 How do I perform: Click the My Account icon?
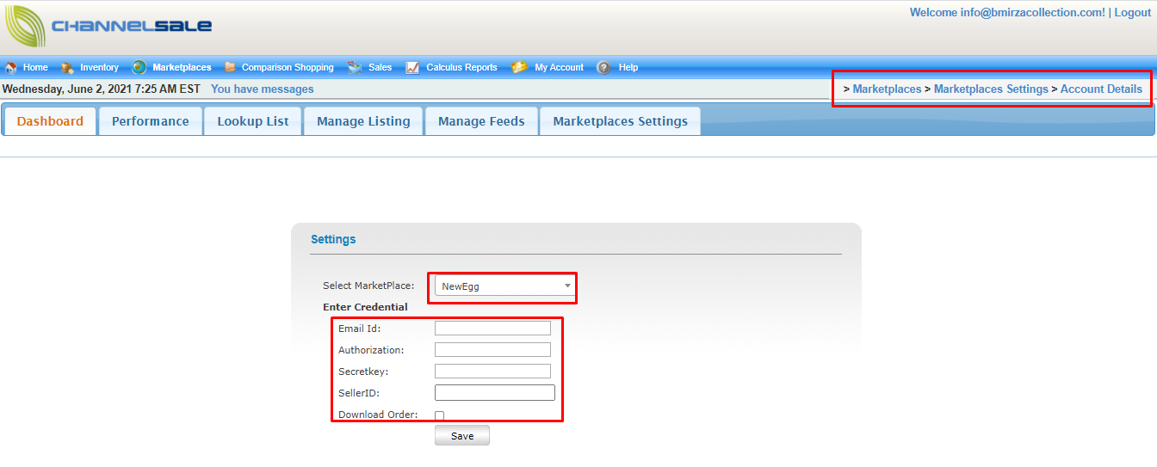coord(519,67)
